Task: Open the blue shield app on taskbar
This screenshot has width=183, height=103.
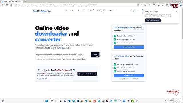Action: 69,101
